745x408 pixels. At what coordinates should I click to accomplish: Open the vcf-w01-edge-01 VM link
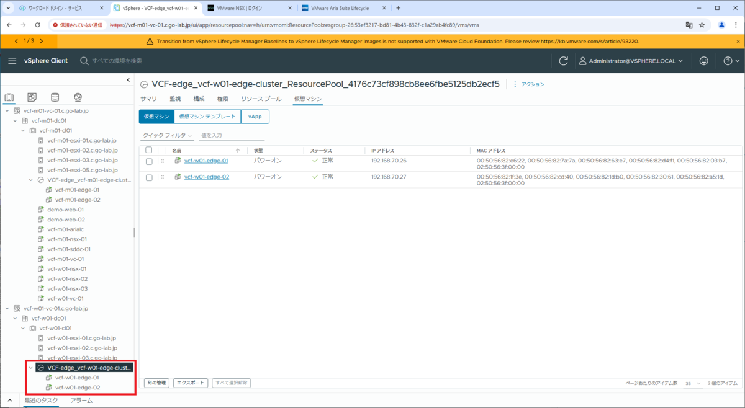(206, 161)
